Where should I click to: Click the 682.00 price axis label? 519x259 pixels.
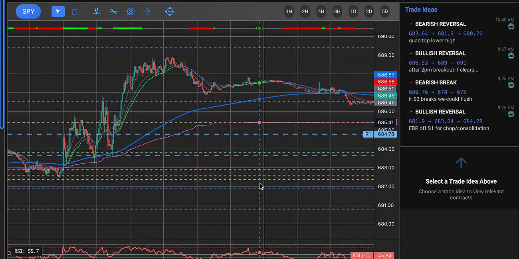[386, 186]
